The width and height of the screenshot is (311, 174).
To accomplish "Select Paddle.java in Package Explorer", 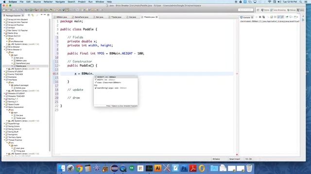I will click(x=21, y=66).
